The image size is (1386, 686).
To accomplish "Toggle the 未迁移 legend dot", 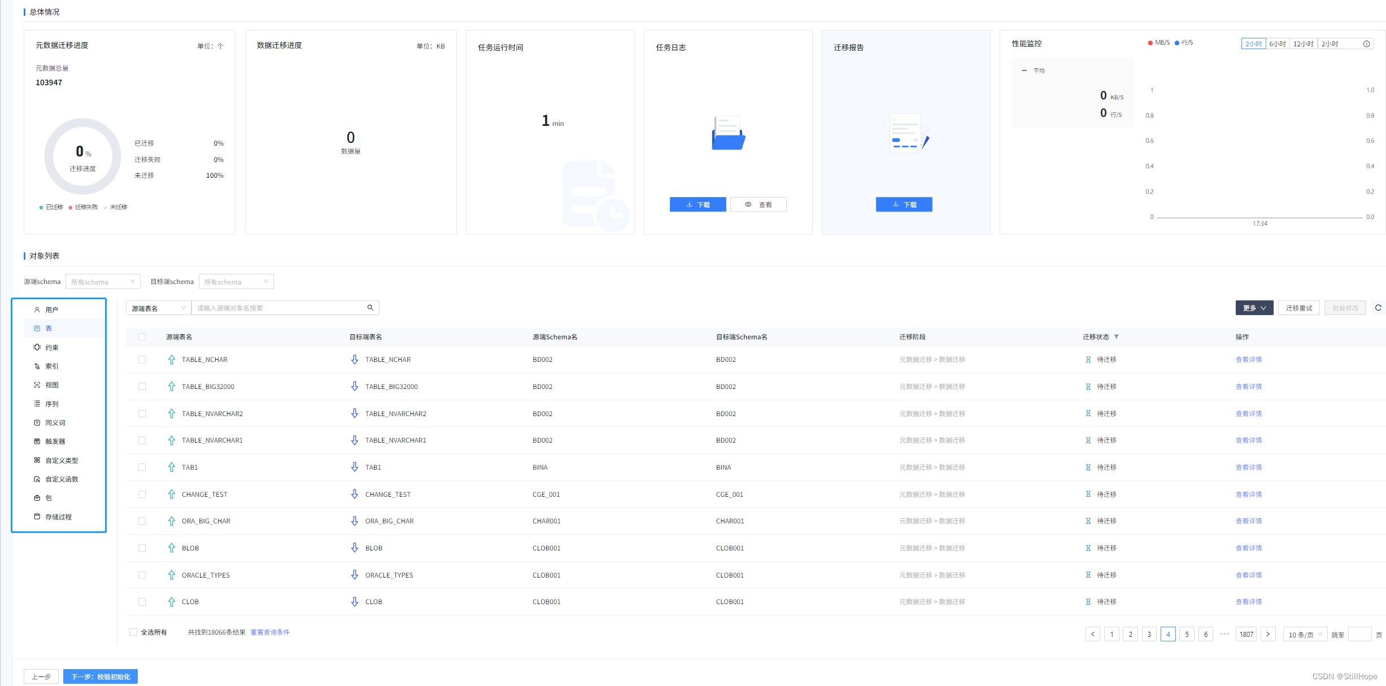I will 106,207.
